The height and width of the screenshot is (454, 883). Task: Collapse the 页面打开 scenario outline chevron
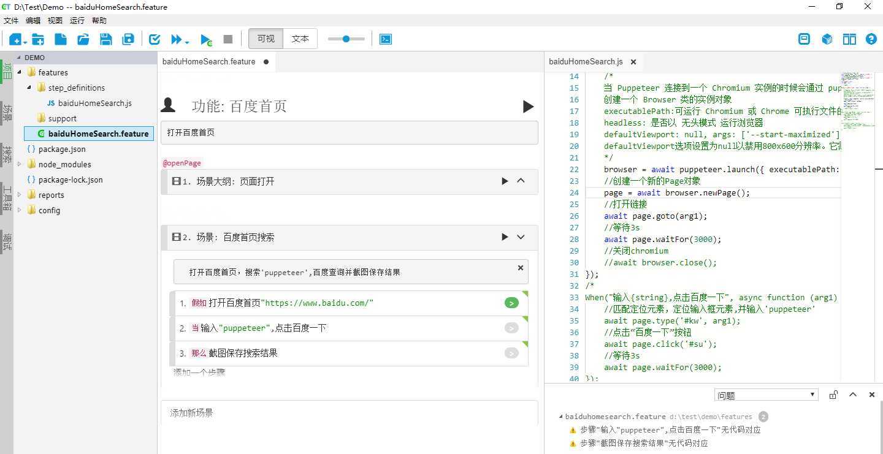coord(521,181)
